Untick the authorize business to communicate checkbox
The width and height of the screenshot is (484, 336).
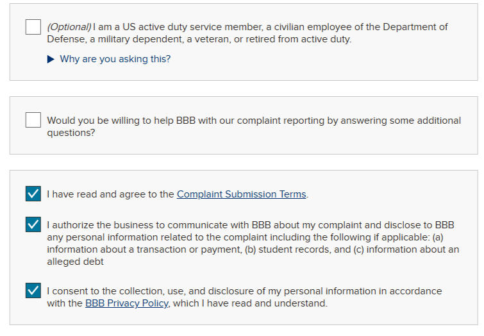click(33, 225)
